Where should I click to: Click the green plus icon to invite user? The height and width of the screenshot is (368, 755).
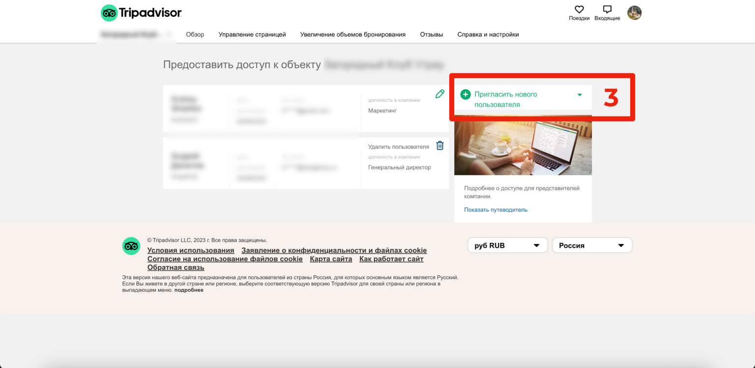465,94
